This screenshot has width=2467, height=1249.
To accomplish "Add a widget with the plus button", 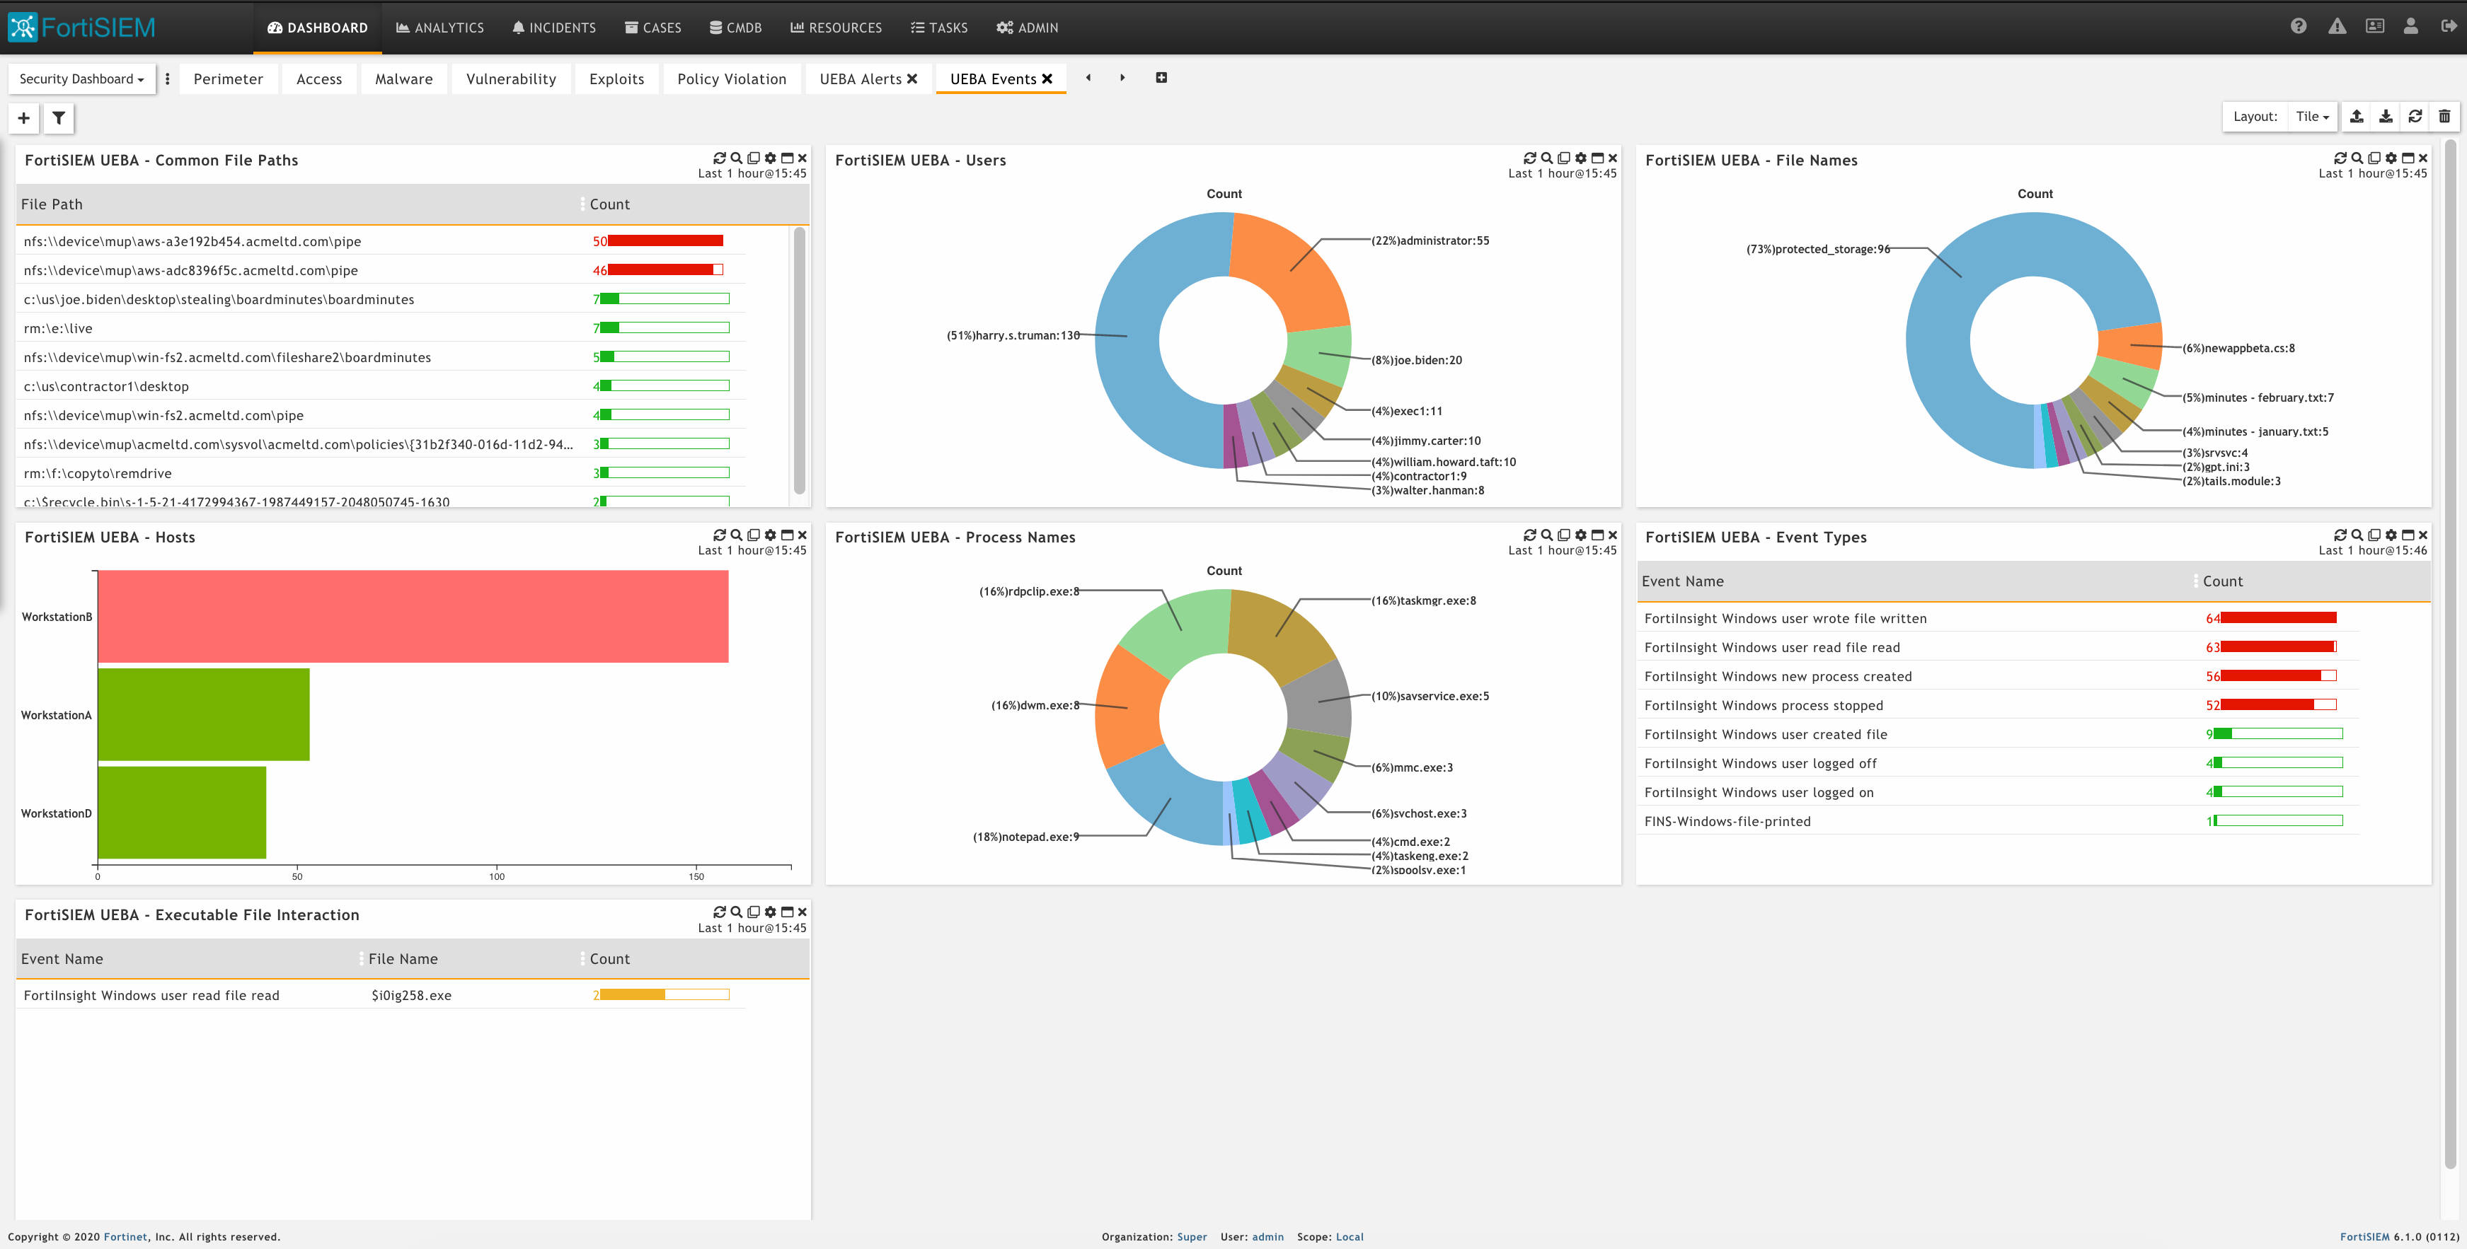I will pyautogui.click(x=24, y=117).
